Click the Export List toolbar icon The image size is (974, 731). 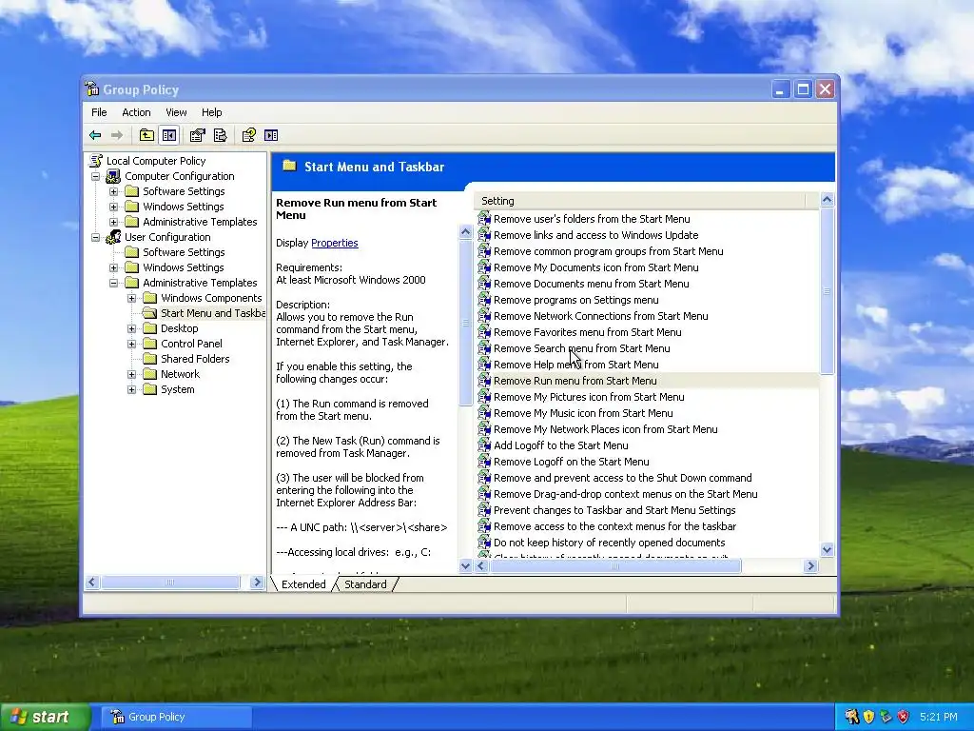tap(220, 135)
